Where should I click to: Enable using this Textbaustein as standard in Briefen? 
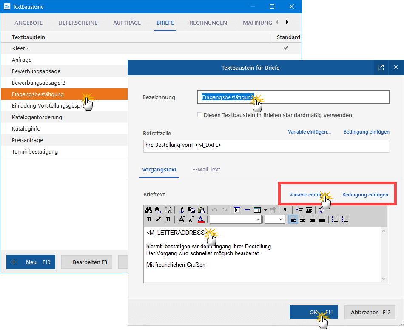(200, 115)
